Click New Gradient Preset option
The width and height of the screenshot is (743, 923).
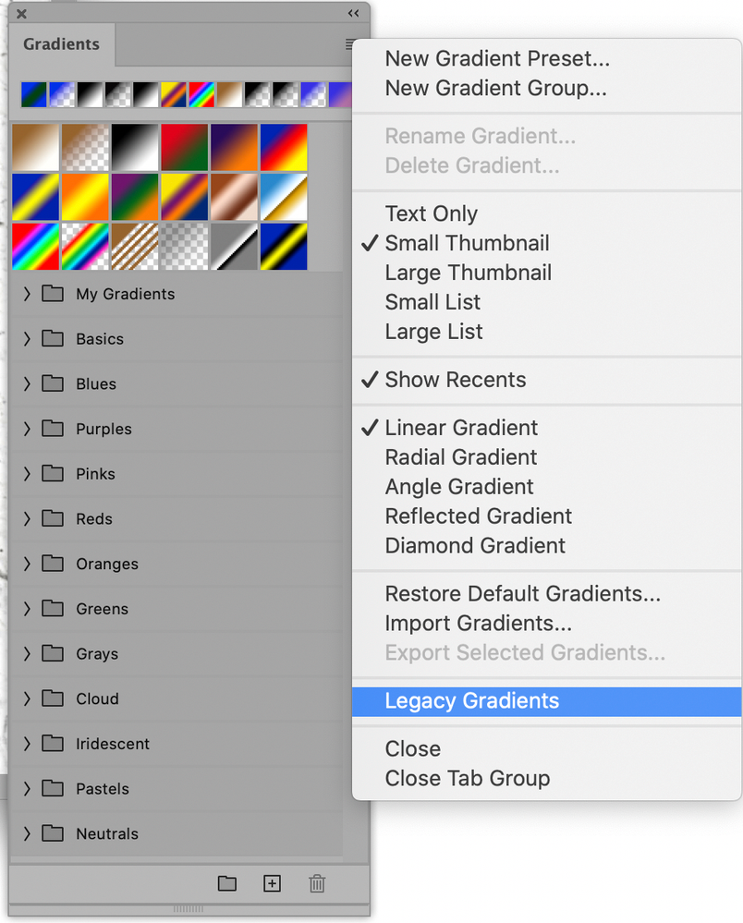tap(497, 58)
